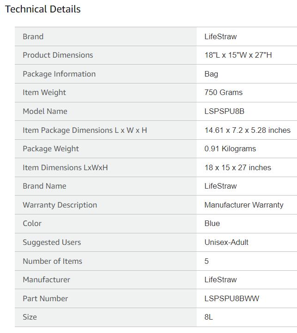
Task: Select the 750 Grams value
Action: (x=223, y=92)
